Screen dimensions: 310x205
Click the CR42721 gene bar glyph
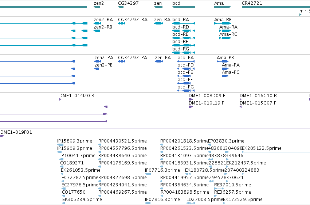pyautogui.click(x=276, y=7)
